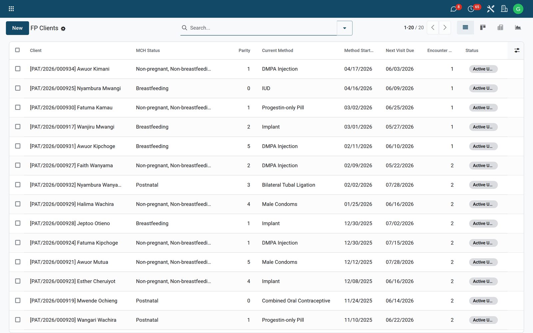Sort by the Encounter column header
Screen dimensions: 533x333
point(439,51)
